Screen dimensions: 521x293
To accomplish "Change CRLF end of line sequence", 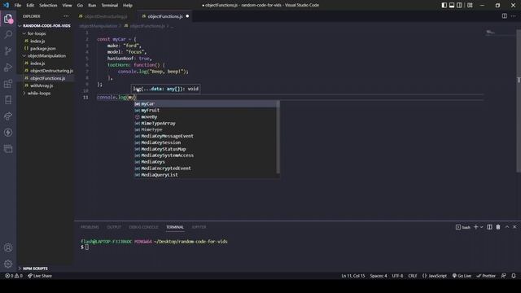I will (413, 276).
